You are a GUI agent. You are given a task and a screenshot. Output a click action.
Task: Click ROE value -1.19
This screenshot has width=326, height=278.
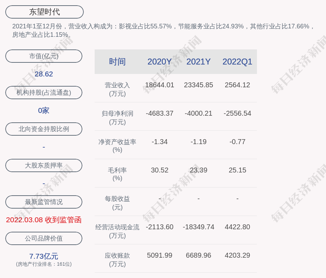click(x=198, y=142)
